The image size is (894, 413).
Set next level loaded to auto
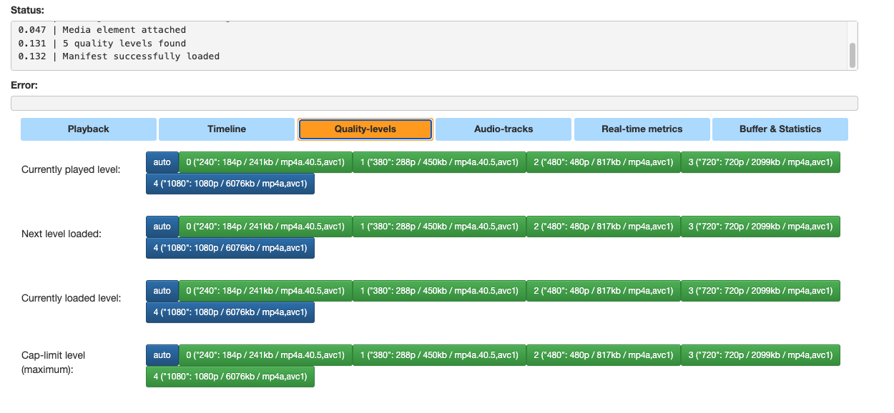pyautogui.click(x=162, y=227)
